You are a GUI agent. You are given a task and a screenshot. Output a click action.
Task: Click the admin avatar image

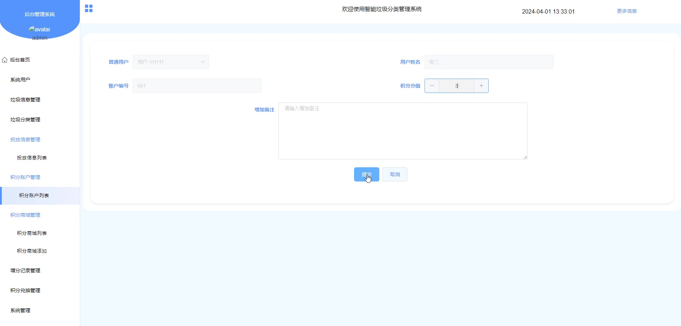click(x=40, y=29)
